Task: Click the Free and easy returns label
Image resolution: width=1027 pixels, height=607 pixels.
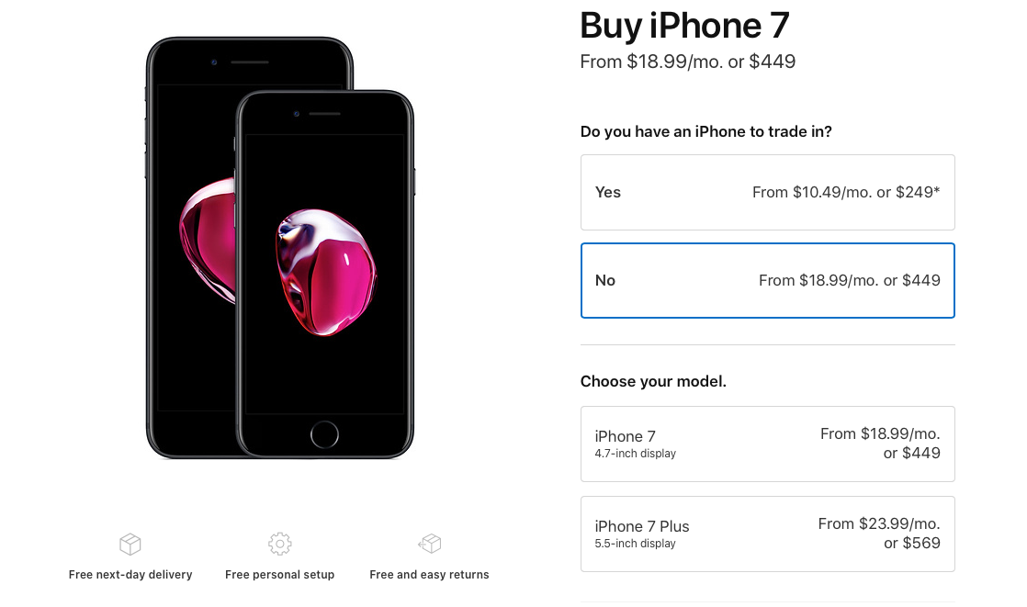Action: click(429, 575)
